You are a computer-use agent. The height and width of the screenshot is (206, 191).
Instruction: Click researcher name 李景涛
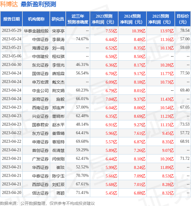(x=58, y=39)
